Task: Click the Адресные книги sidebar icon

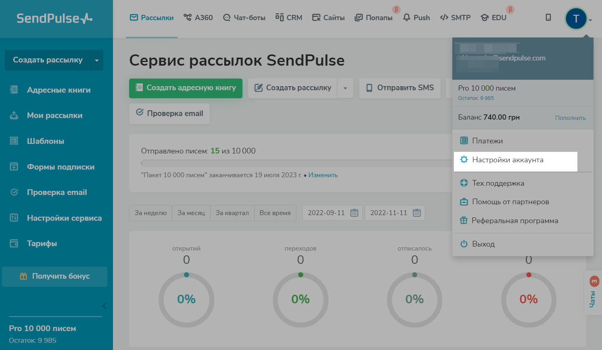Action: [x=14, y=90]
